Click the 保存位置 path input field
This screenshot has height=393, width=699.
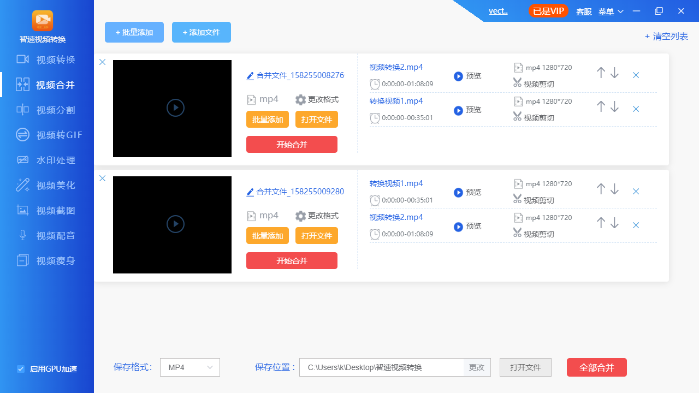pos(381,367)
